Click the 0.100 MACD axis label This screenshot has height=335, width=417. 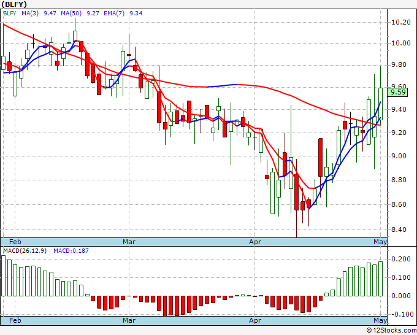click(401, 277)
